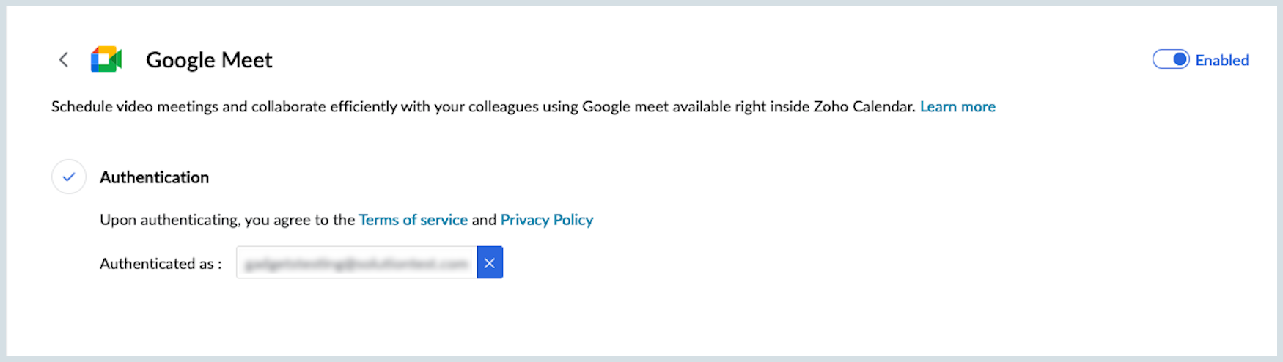This screenshot has height=362, width=1283.
Task: Click the blurred authenticated email field
Action: tap(356, 263)
